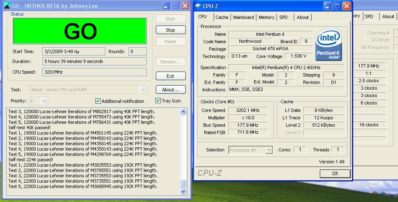Uncheck the Tray Icon checkbox
The image size is (398, 202).
pos(158,101)
